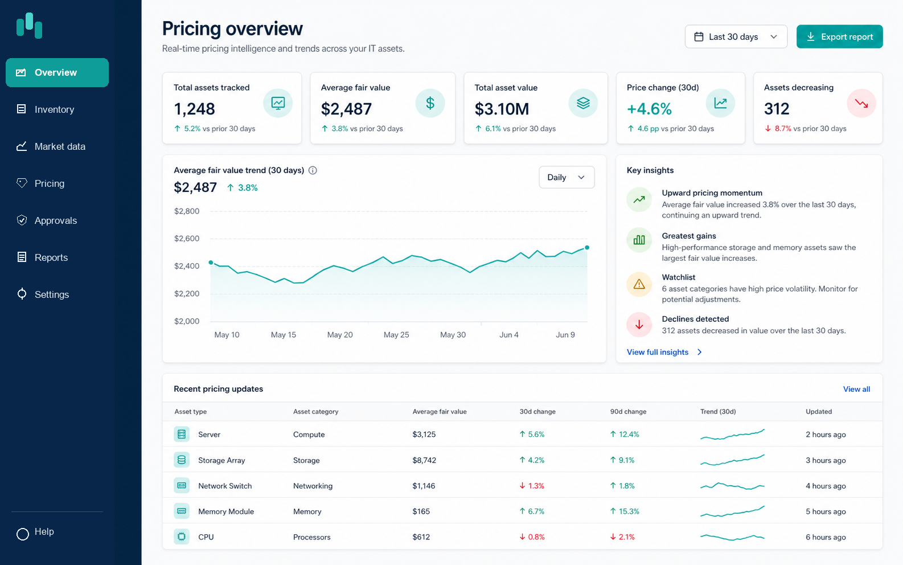Click the app logo in the sidebar
Screen dimensions: 903x565
(x=29, y=26)
